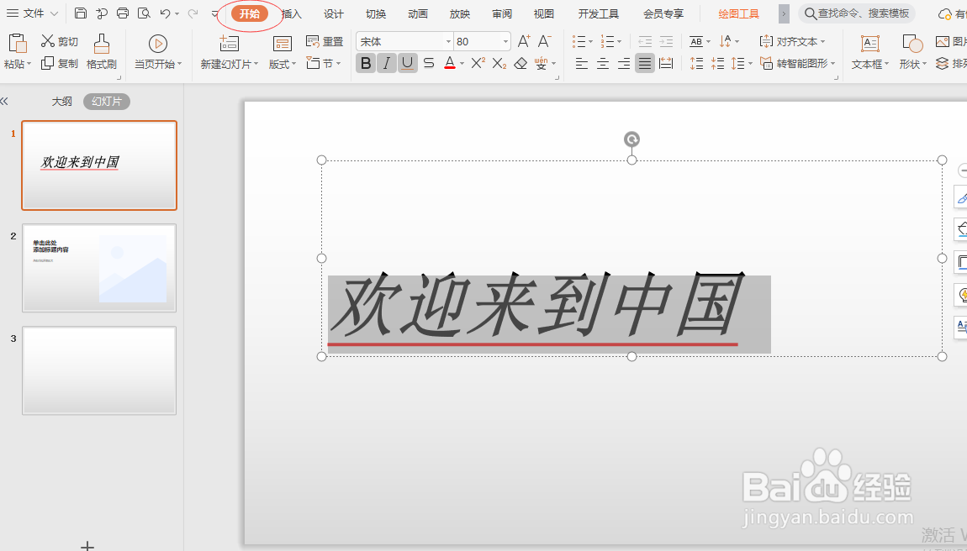Viewport: 967px width, 551px height.
Task: Open the Design (设计) tab
Action: [x=334, y=13]
